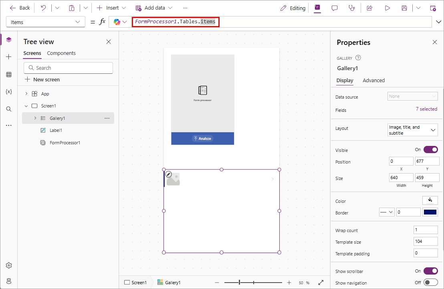Open Settings gear in left sidebar
Viewport: 444px width, 289px height.
9,265
